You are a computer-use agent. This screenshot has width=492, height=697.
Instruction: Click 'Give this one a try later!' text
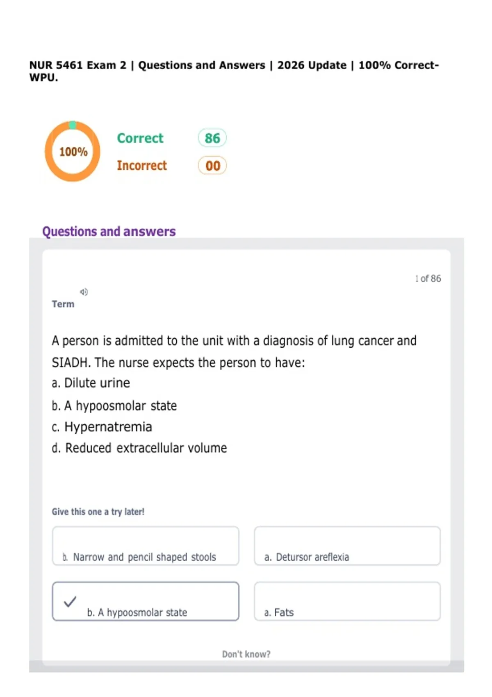coord(98,512)
